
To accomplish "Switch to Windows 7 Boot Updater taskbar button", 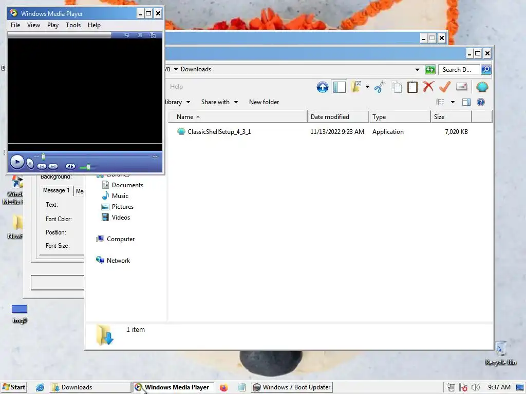I will (x=292, y=387).
